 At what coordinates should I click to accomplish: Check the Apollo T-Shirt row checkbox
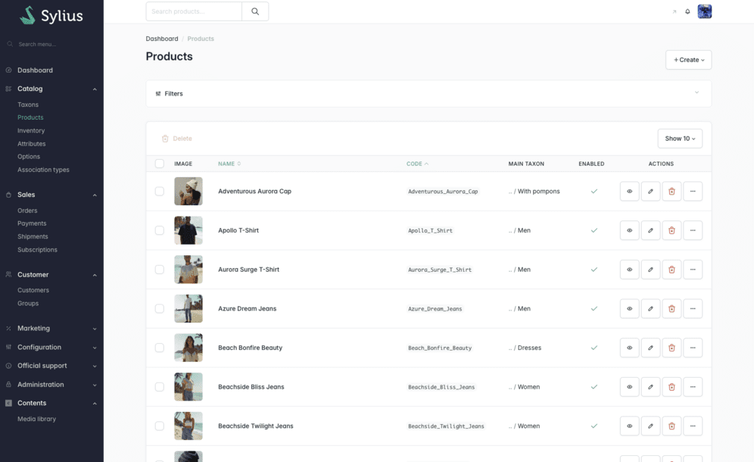click(x=160, y=230)
